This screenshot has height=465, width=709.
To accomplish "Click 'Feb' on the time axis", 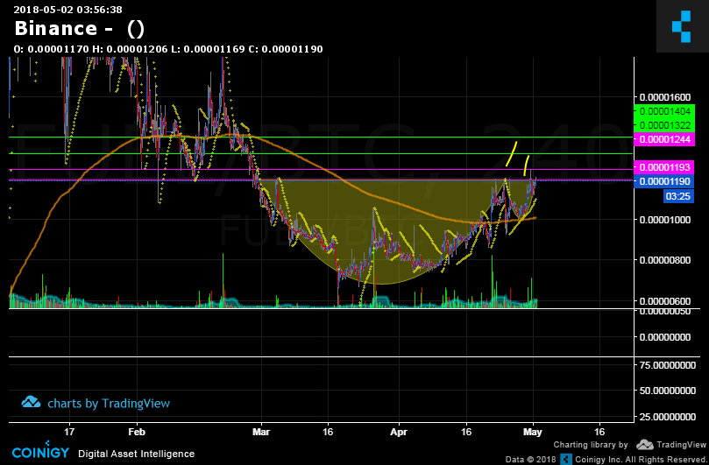I will (x=136, y=432).
